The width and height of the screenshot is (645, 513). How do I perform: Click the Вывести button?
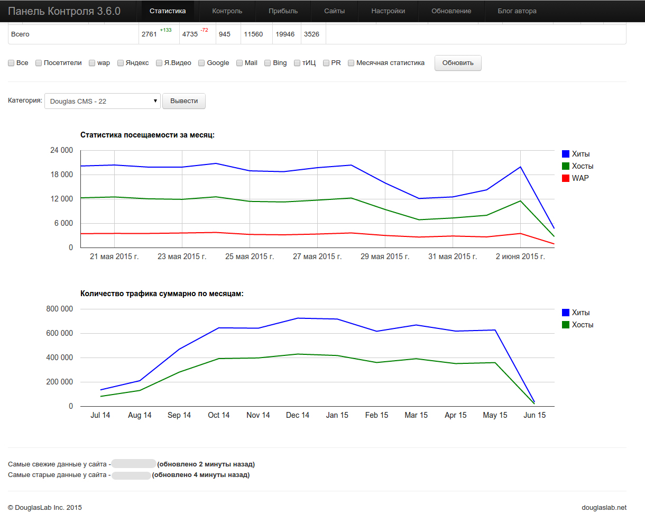point(184,101)
